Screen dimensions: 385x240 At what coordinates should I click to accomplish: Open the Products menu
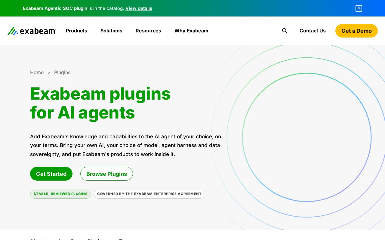tap(76, 31)
